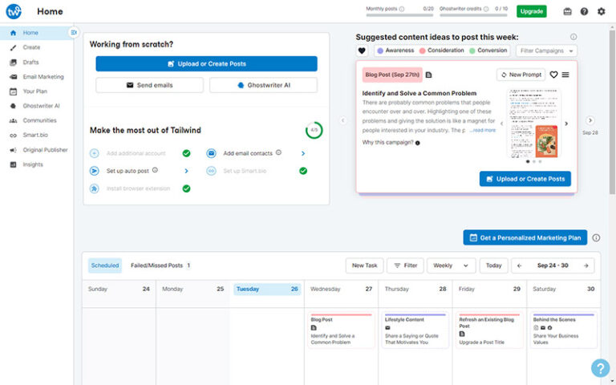Image resolution: width=616 pixels, height=385 pixels.
Task: Open Your Plan in sidebar
Action: 37,91
